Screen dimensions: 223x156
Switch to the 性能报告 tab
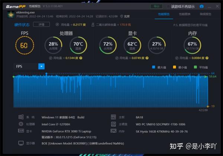[164, 14]
